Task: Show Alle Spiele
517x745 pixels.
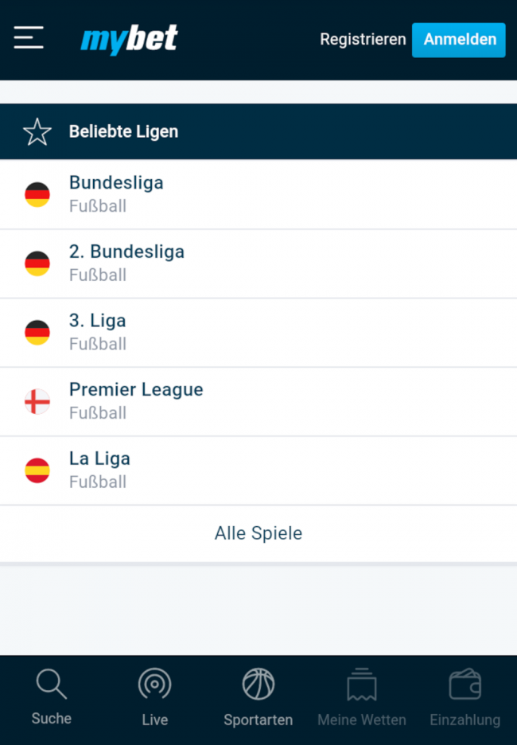Action: (x=258, y=533)
